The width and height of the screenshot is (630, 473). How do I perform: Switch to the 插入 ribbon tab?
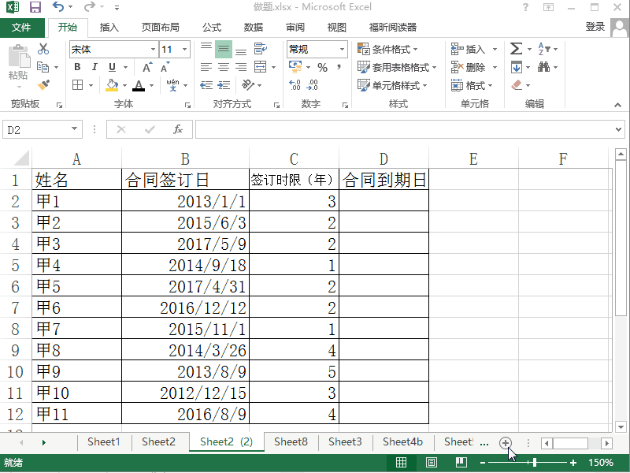click(x=108, y=27)
